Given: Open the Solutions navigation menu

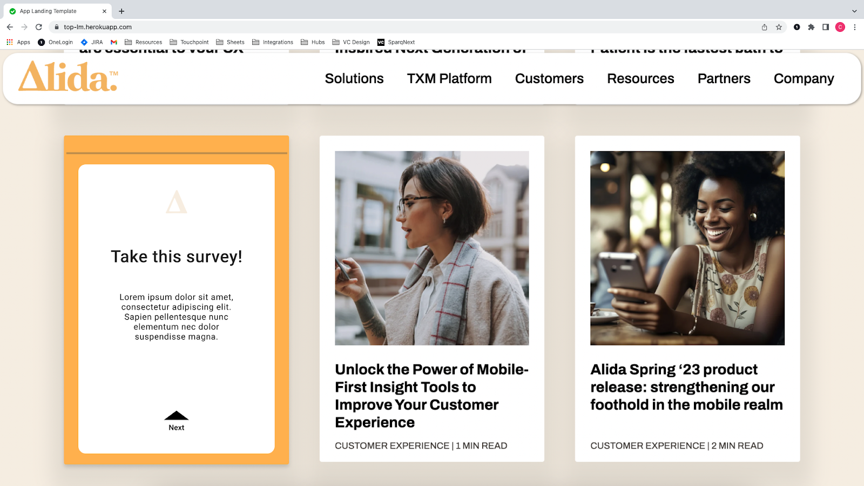Looking at the screenshot, I should [354, 79].
